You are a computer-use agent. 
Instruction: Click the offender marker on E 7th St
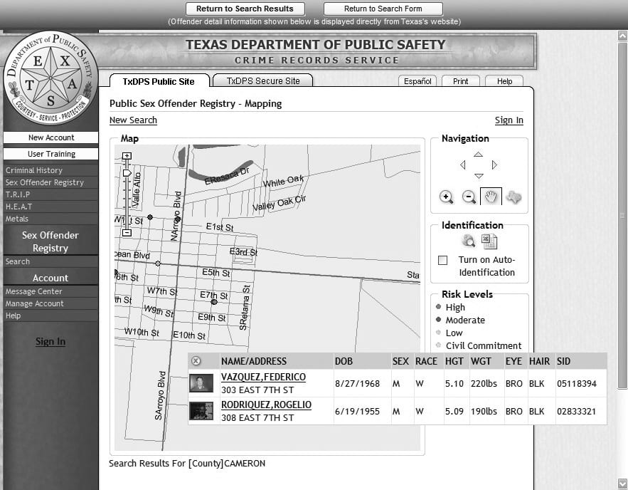pyautogui.click(x=214, y=302)
